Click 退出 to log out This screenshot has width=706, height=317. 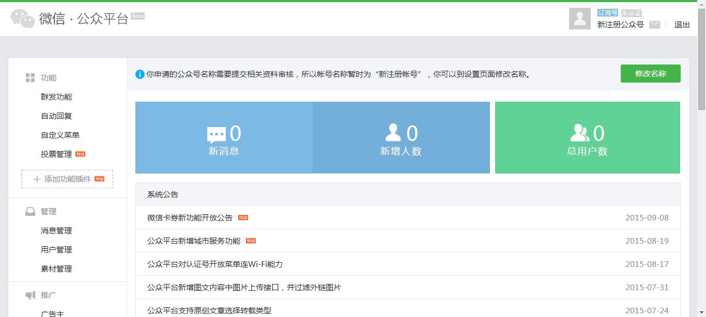(x=682, y=24)
